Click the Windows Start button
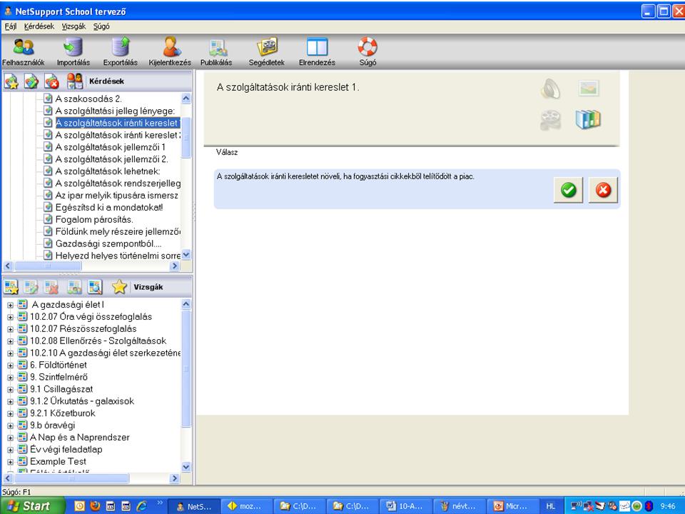685x514 pixels. [30, 506]
